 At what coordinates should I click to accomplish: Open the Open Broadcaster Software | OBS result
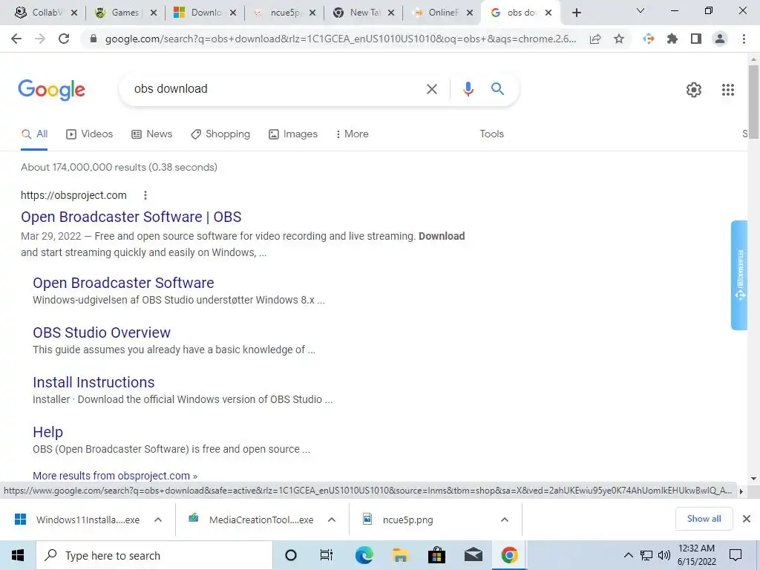pyautogui.click(x=131, y=217)
